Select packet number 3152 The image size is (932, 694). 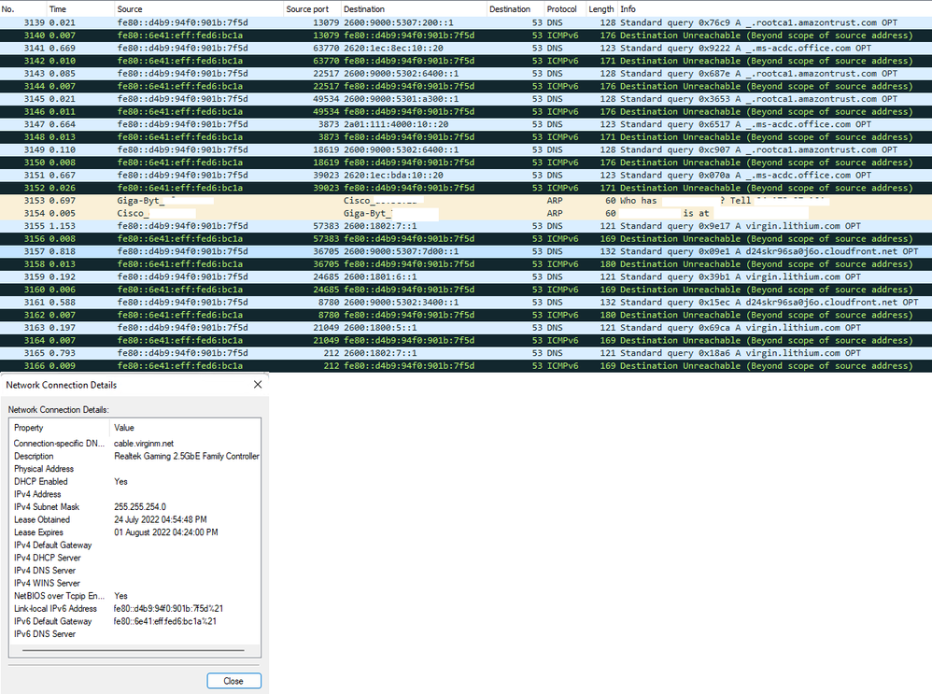pos(466,188)
